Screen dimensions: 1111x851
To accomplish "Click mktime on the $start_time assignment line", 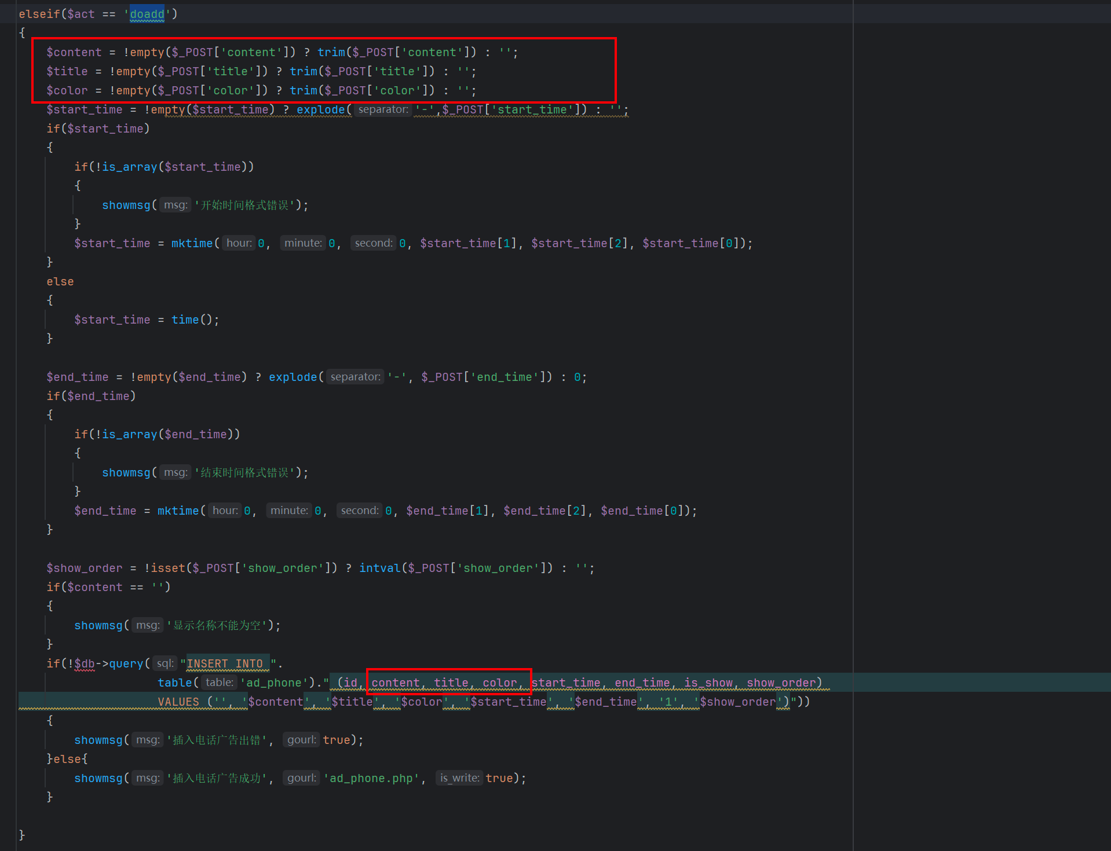I will (192, 243).
